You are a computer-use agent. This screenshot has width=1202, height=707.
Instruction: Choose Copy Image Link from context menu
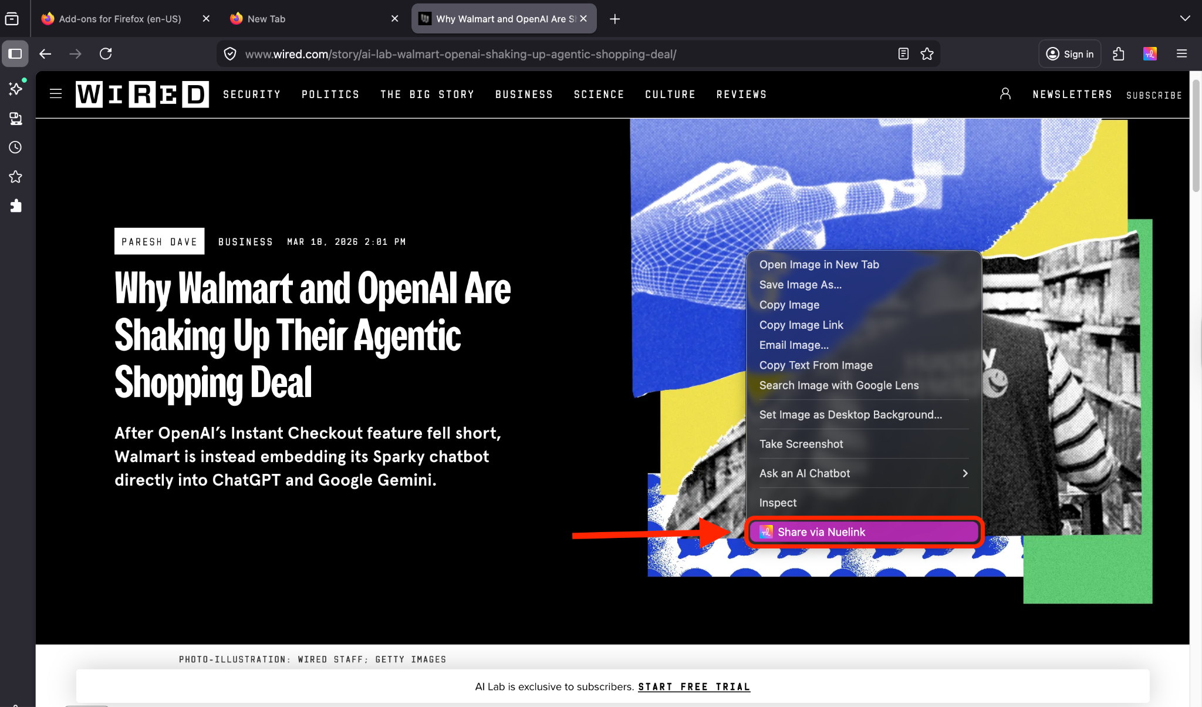pos(801,325)
